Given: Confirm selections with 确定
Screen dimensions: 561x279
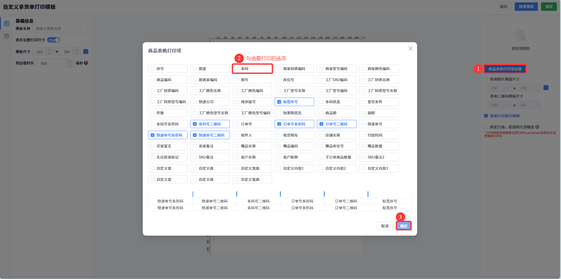Looking at the screenshot, I should tap(404, 226).
